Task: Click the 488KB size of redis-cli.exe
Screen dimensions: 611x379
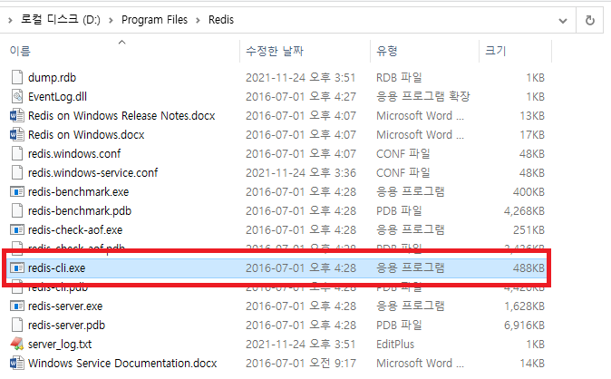Action: pos(529,267)
